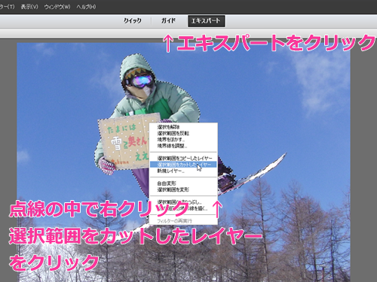
Task: Choose 選択範囲の塗りつぶし... in the context menu
Action: coord(183,202)
